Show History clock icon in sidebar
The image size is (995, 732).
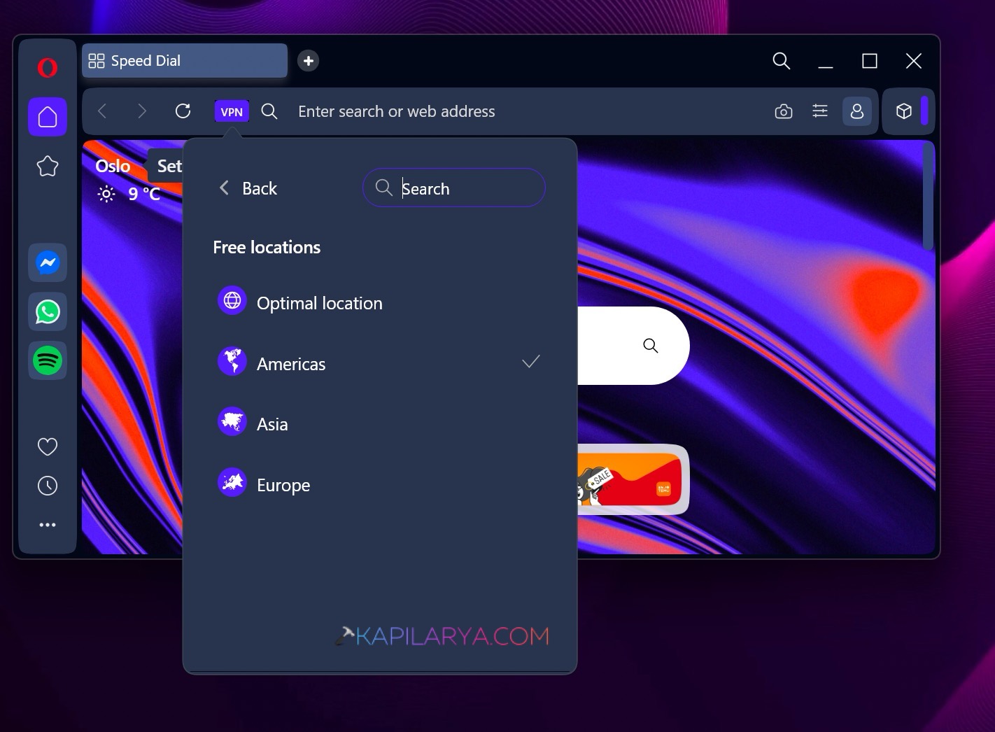click(48, 486)
